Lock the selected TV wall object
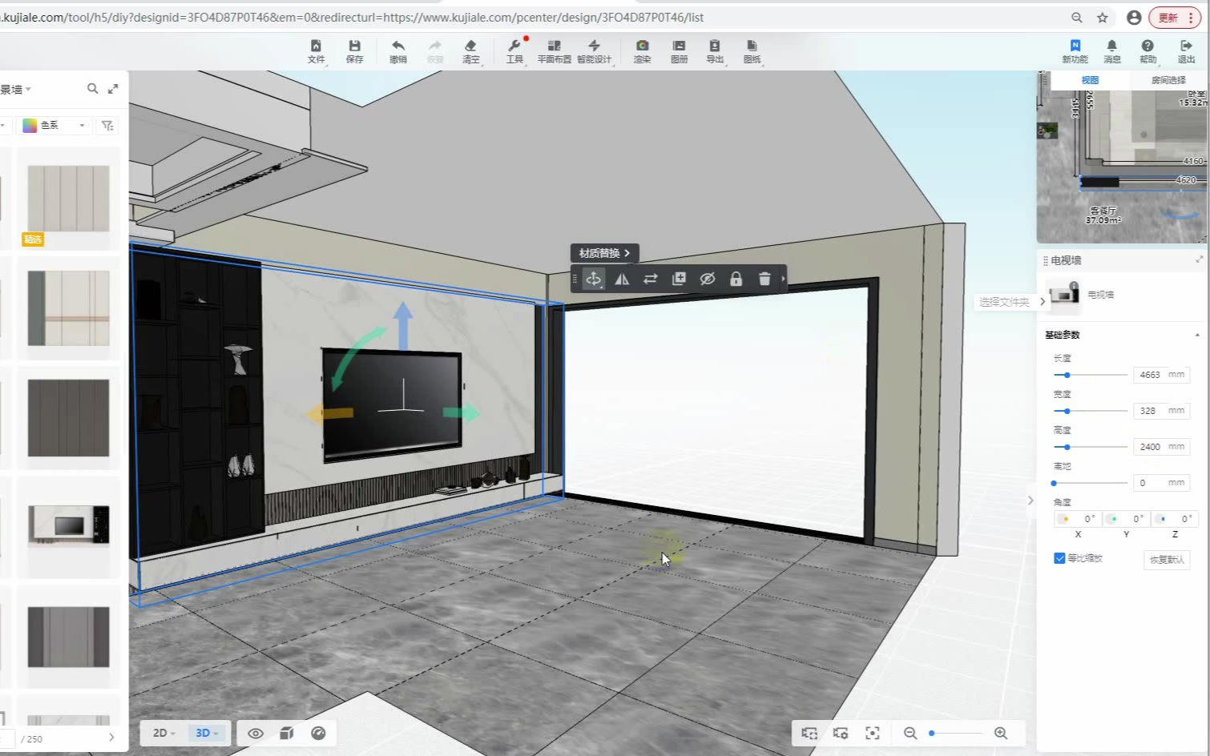 [x=736, y=279]
